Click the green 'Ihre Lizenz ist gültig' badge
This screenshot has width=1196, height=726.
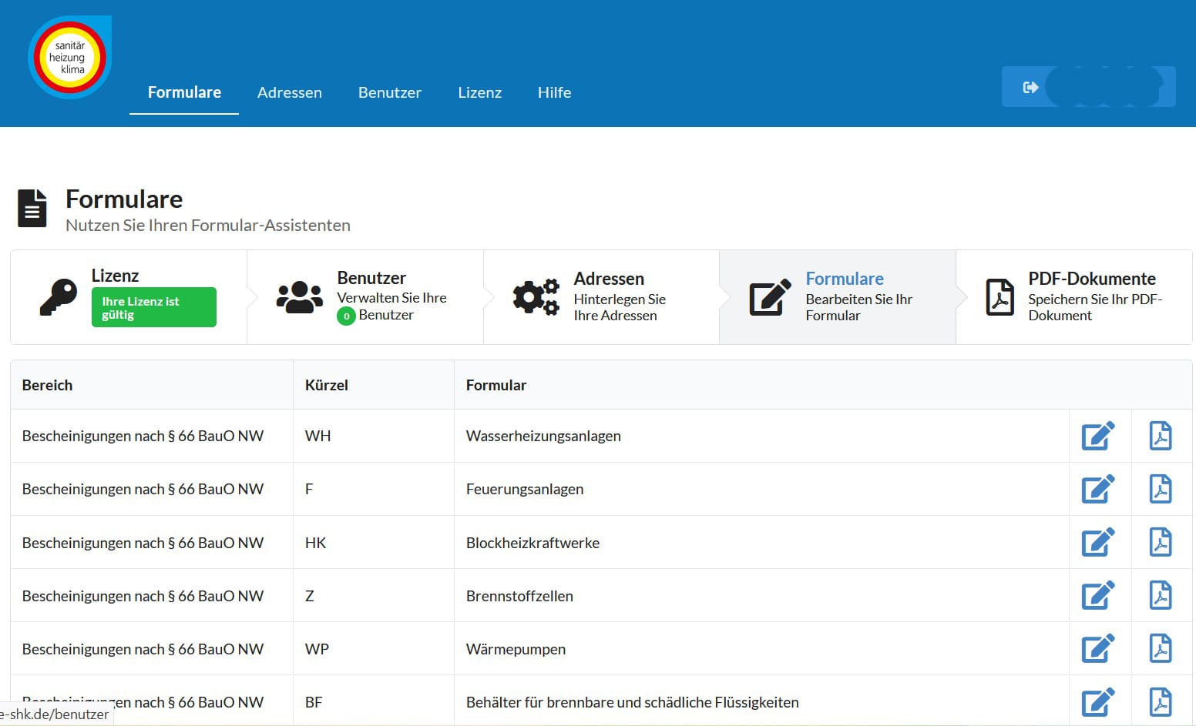tap(153, 307)
